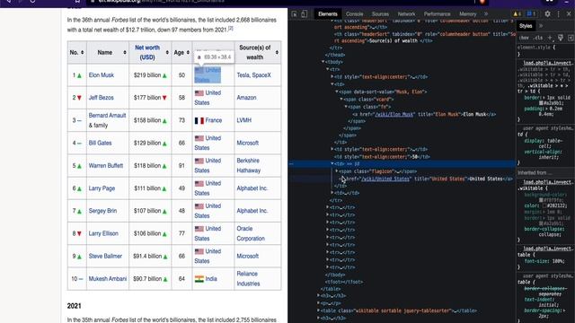Select the Styles sidebar tab
This screenshot has height=323, width=575.
click(x=525, y=26)
